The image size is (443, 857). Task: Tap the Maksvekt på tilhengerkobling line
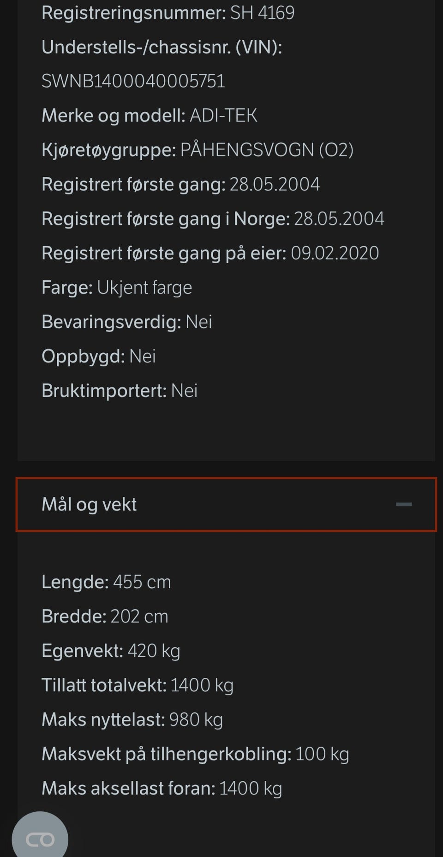pos(195,754)
